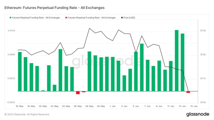Viewport: 214px width, 120px height.
Task: Select the red negative bar near 26 May
Action: (78, 93)
